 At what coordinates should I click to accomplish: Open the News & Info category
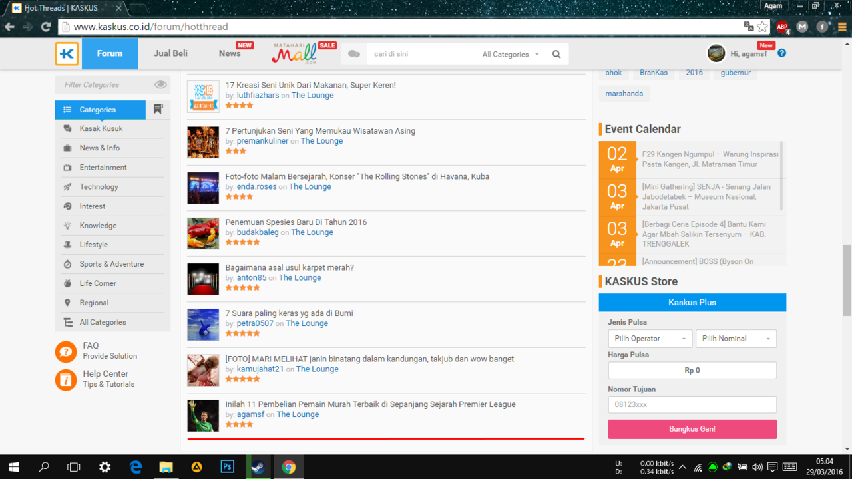click(100, 148)
